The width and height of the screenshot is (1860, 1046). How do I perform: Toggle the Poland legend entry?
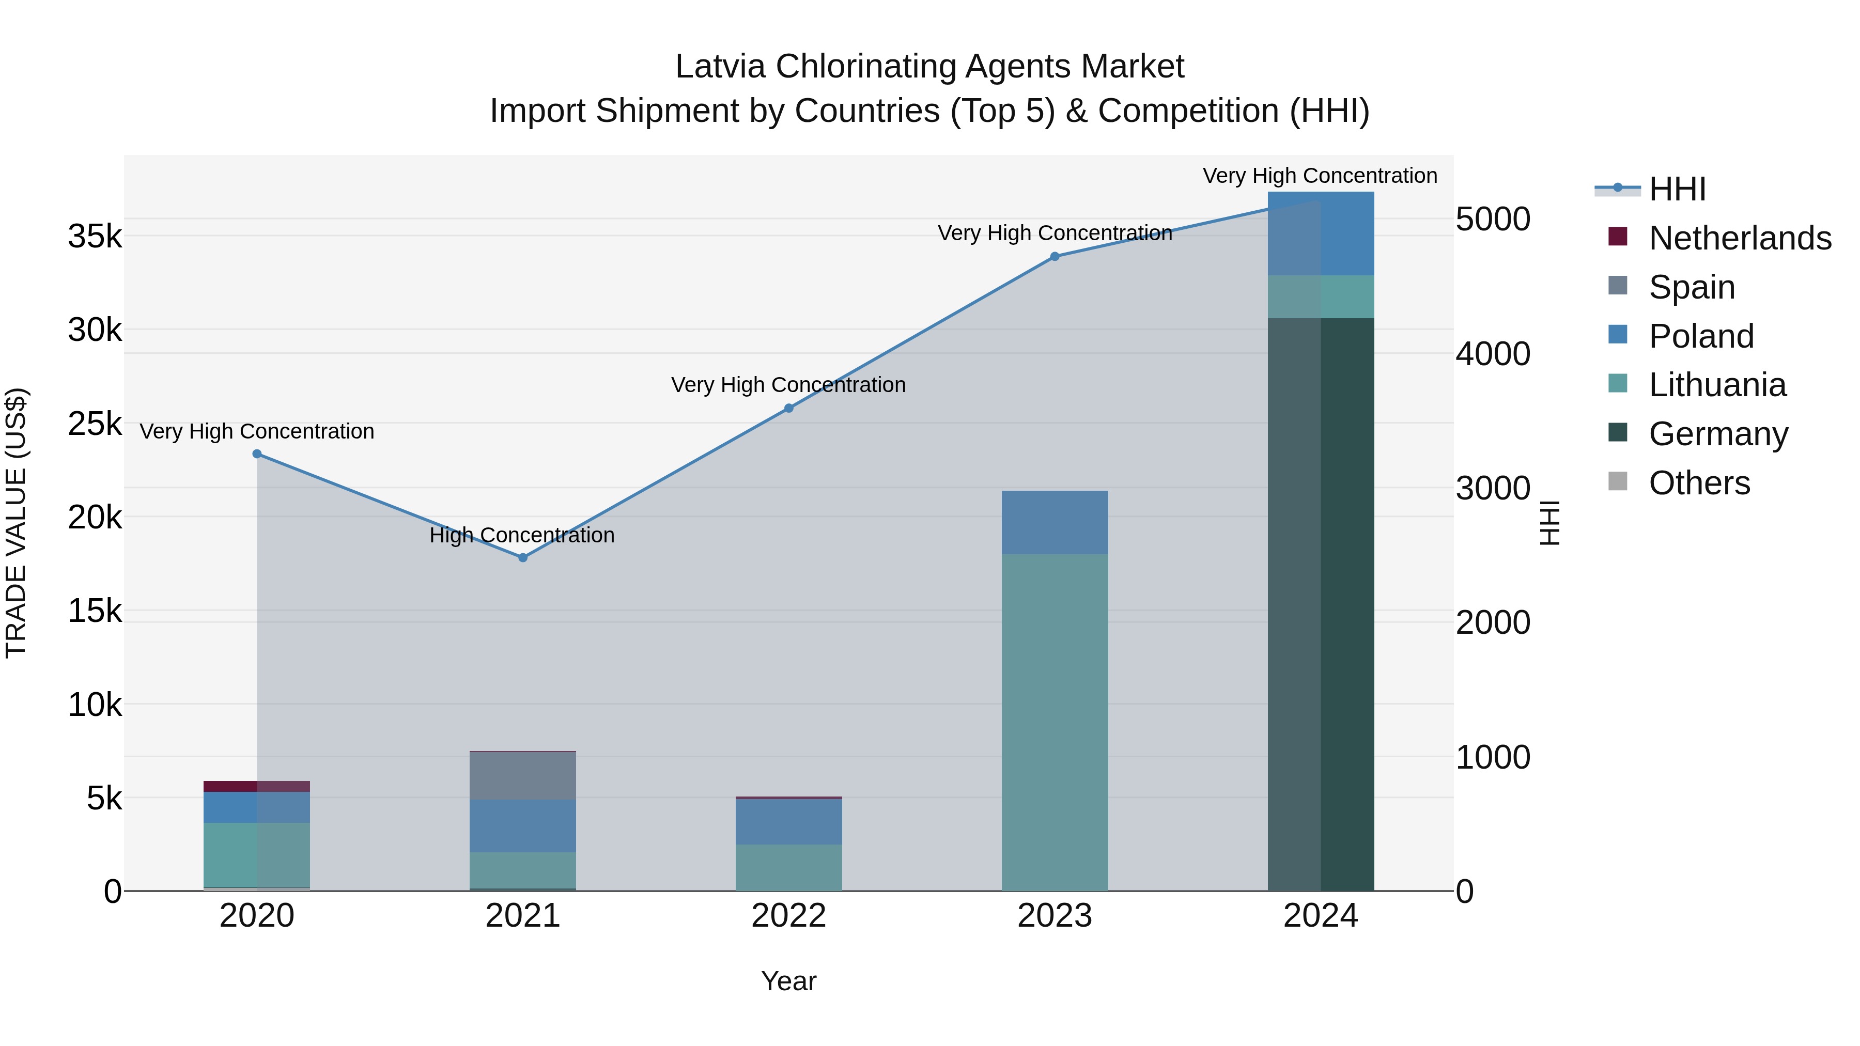[x=1680, y=336]
